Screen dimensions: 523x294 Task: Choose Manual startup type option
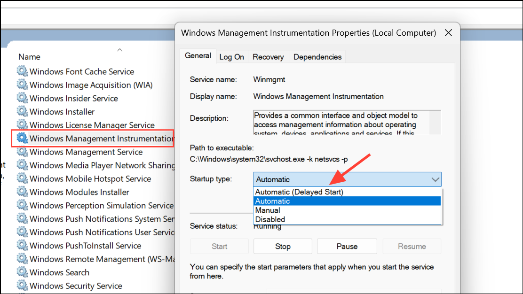347,210
